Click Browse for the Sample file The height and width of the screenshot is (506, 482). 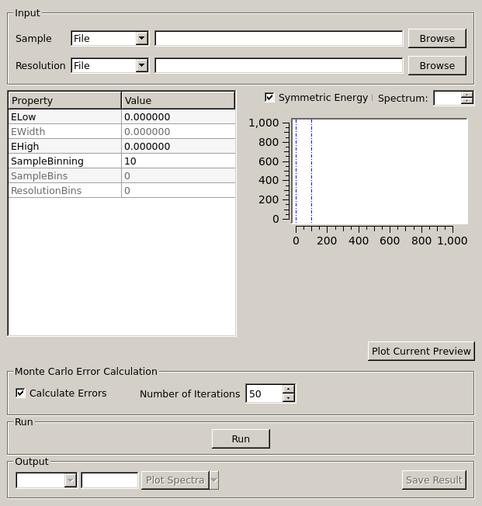point(437,38)
